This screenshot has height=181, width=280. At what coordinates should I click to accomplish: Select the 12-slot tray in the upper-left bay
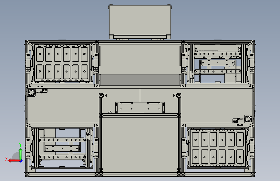pos(62,63)
